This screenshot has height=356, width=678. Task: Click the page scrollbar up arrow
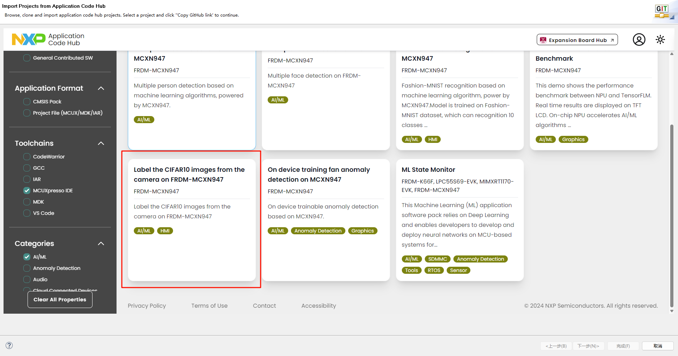(x=672, y=54)
